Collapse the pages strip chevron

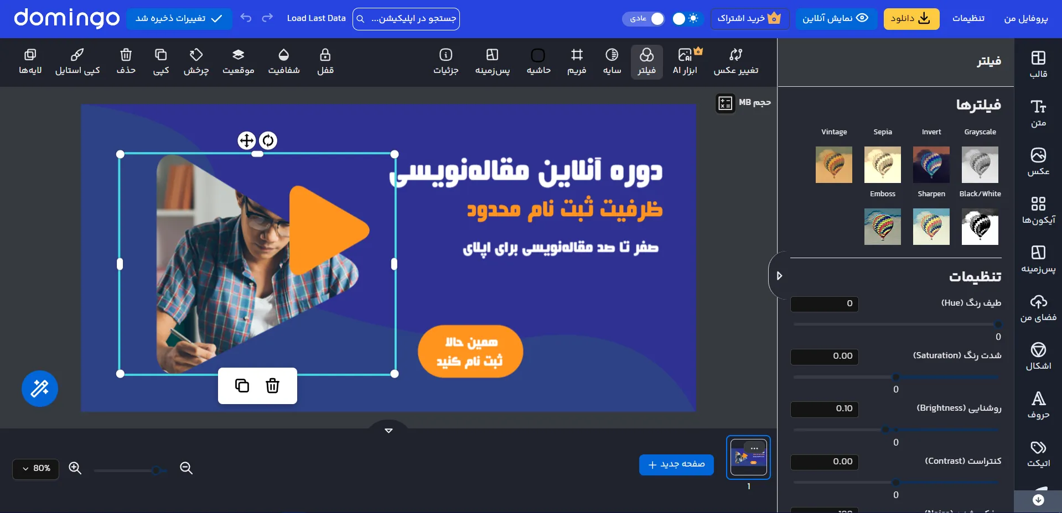coord(388,430)
